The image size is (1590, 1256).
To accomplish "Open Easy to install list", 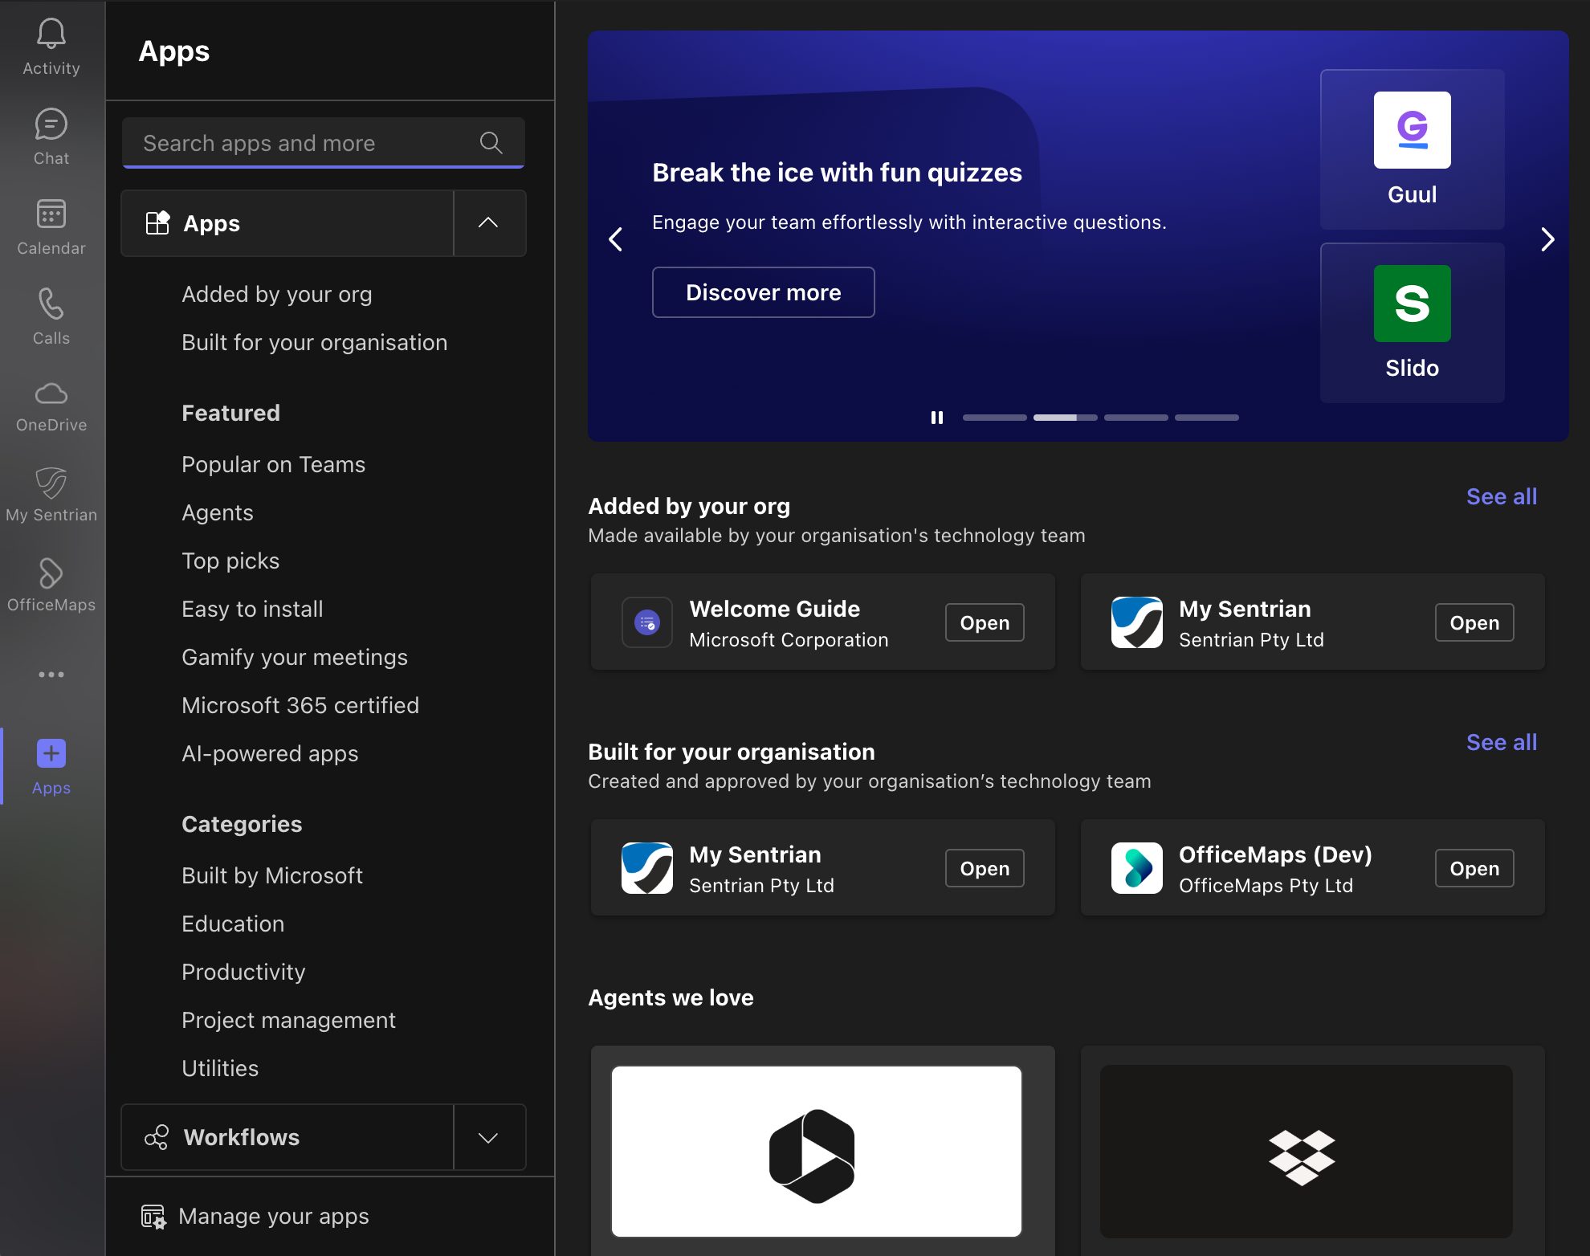I will click(x=253, y=610).
